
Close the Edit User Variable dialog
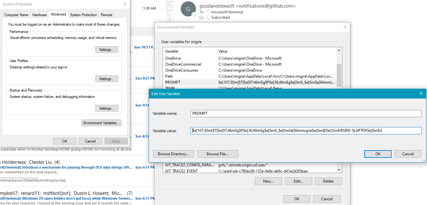tap(421, 93)
